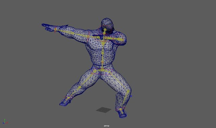Select the yellow knee joint on extended leg
This screenshot has width=216, height=128.
79,88
